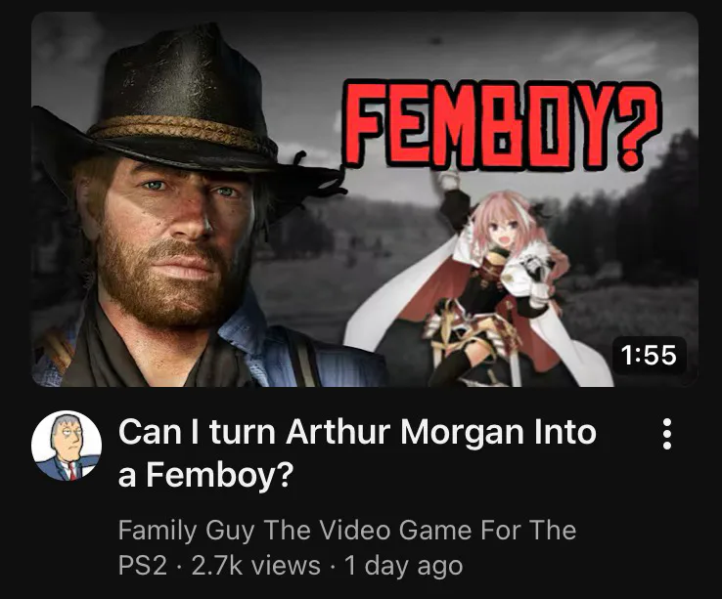The height and width of the screenshot is (599, 722).
Task: Open the channel avatar profile picture
Action: tap(67, 446)
